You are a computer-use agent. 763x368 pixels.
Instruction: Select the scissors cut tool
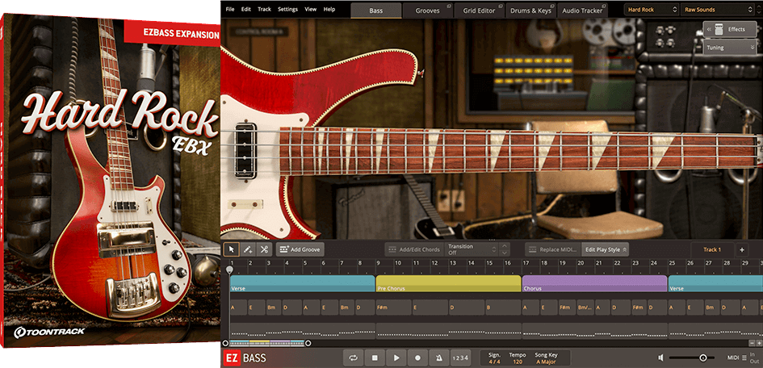coord(264,249)
